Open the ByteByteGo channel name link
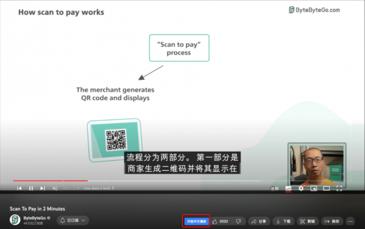The image size is (365, 229). 35,218
